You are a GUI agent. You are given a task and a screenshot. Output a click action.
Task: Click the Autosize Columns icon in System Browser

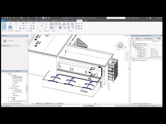[x=157, y=39]
